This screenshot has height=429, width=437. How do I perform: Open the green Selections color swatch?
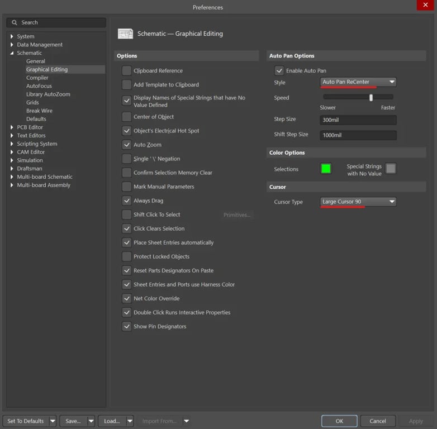(326, 169)
